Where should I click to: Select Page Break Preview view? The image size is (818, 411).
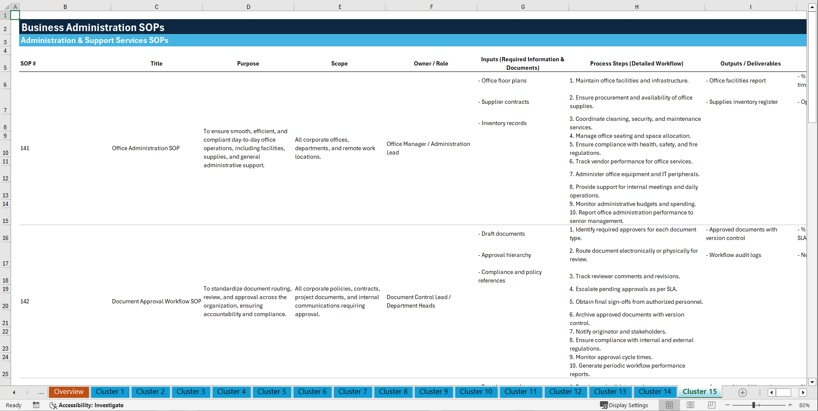pyautogui.click(x=712, y=405)
